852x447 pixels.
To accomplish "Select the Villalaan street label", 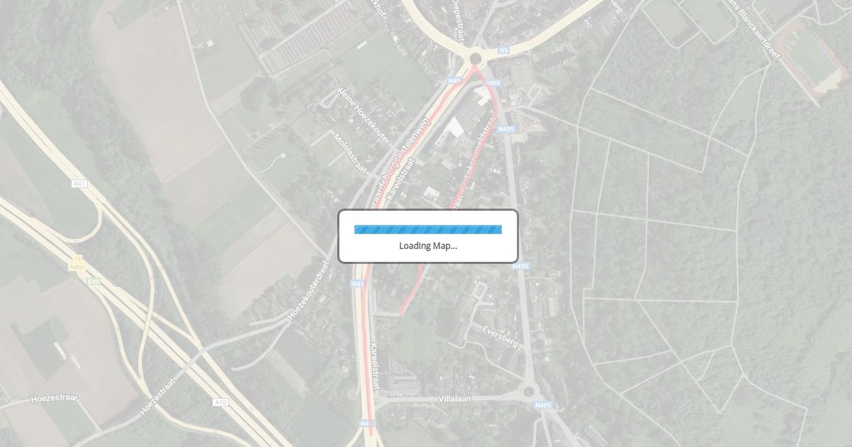I will click(455, 399).
